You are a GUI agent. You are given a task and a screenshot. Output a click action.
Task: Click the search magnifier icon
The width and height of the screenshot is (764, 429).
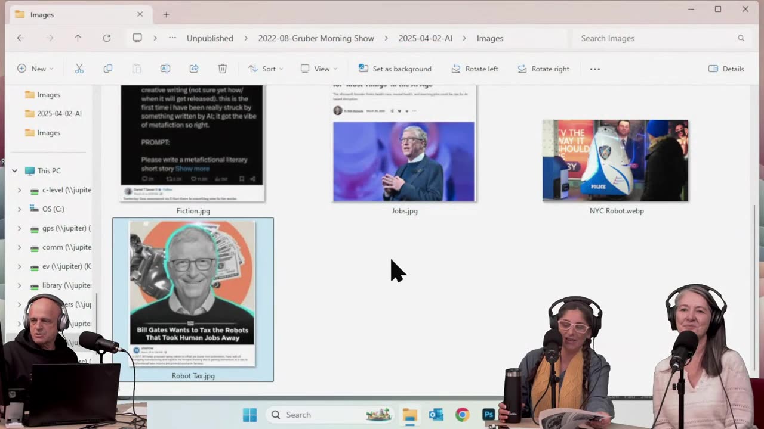(x=741, y=38)
